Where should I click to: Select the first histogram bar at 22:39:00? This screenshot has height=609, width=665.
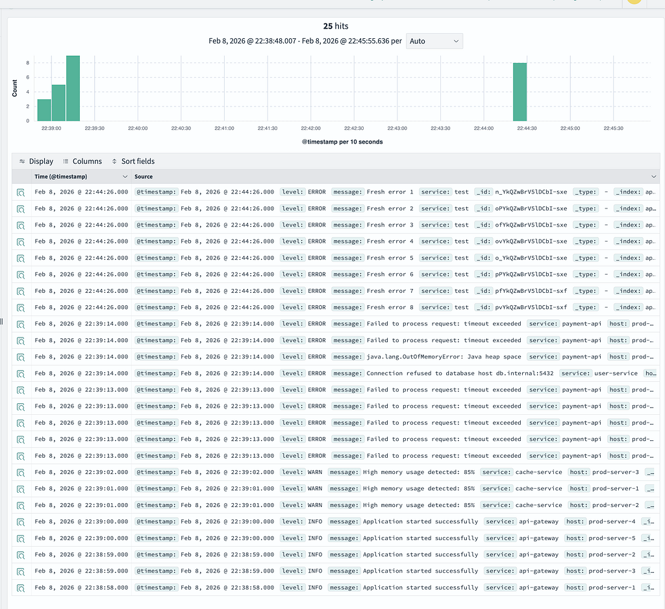click(x=44, y=110)
